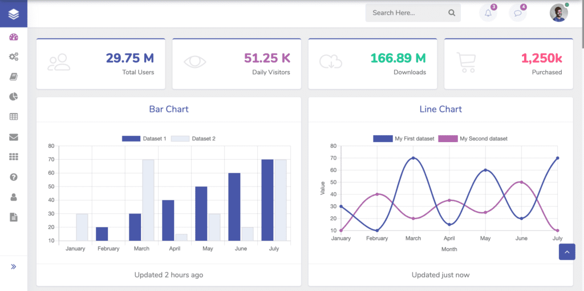Click the Purchased shopping cart icon
The width and height of the screenshot is (584, 291).
pos(467,62)
